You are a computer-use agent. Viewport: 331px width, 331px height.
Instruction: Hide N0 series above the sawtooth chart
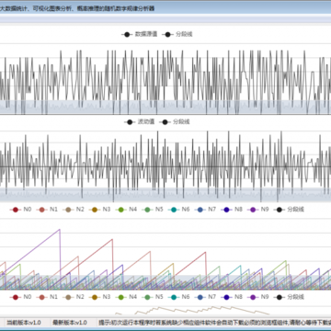[x=20, y=210]
